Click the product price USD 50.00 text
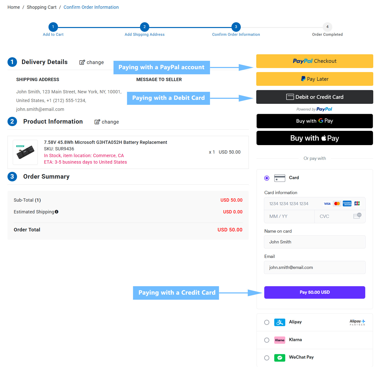The height and width of the screenshot is (373, 377). point(229,152)
